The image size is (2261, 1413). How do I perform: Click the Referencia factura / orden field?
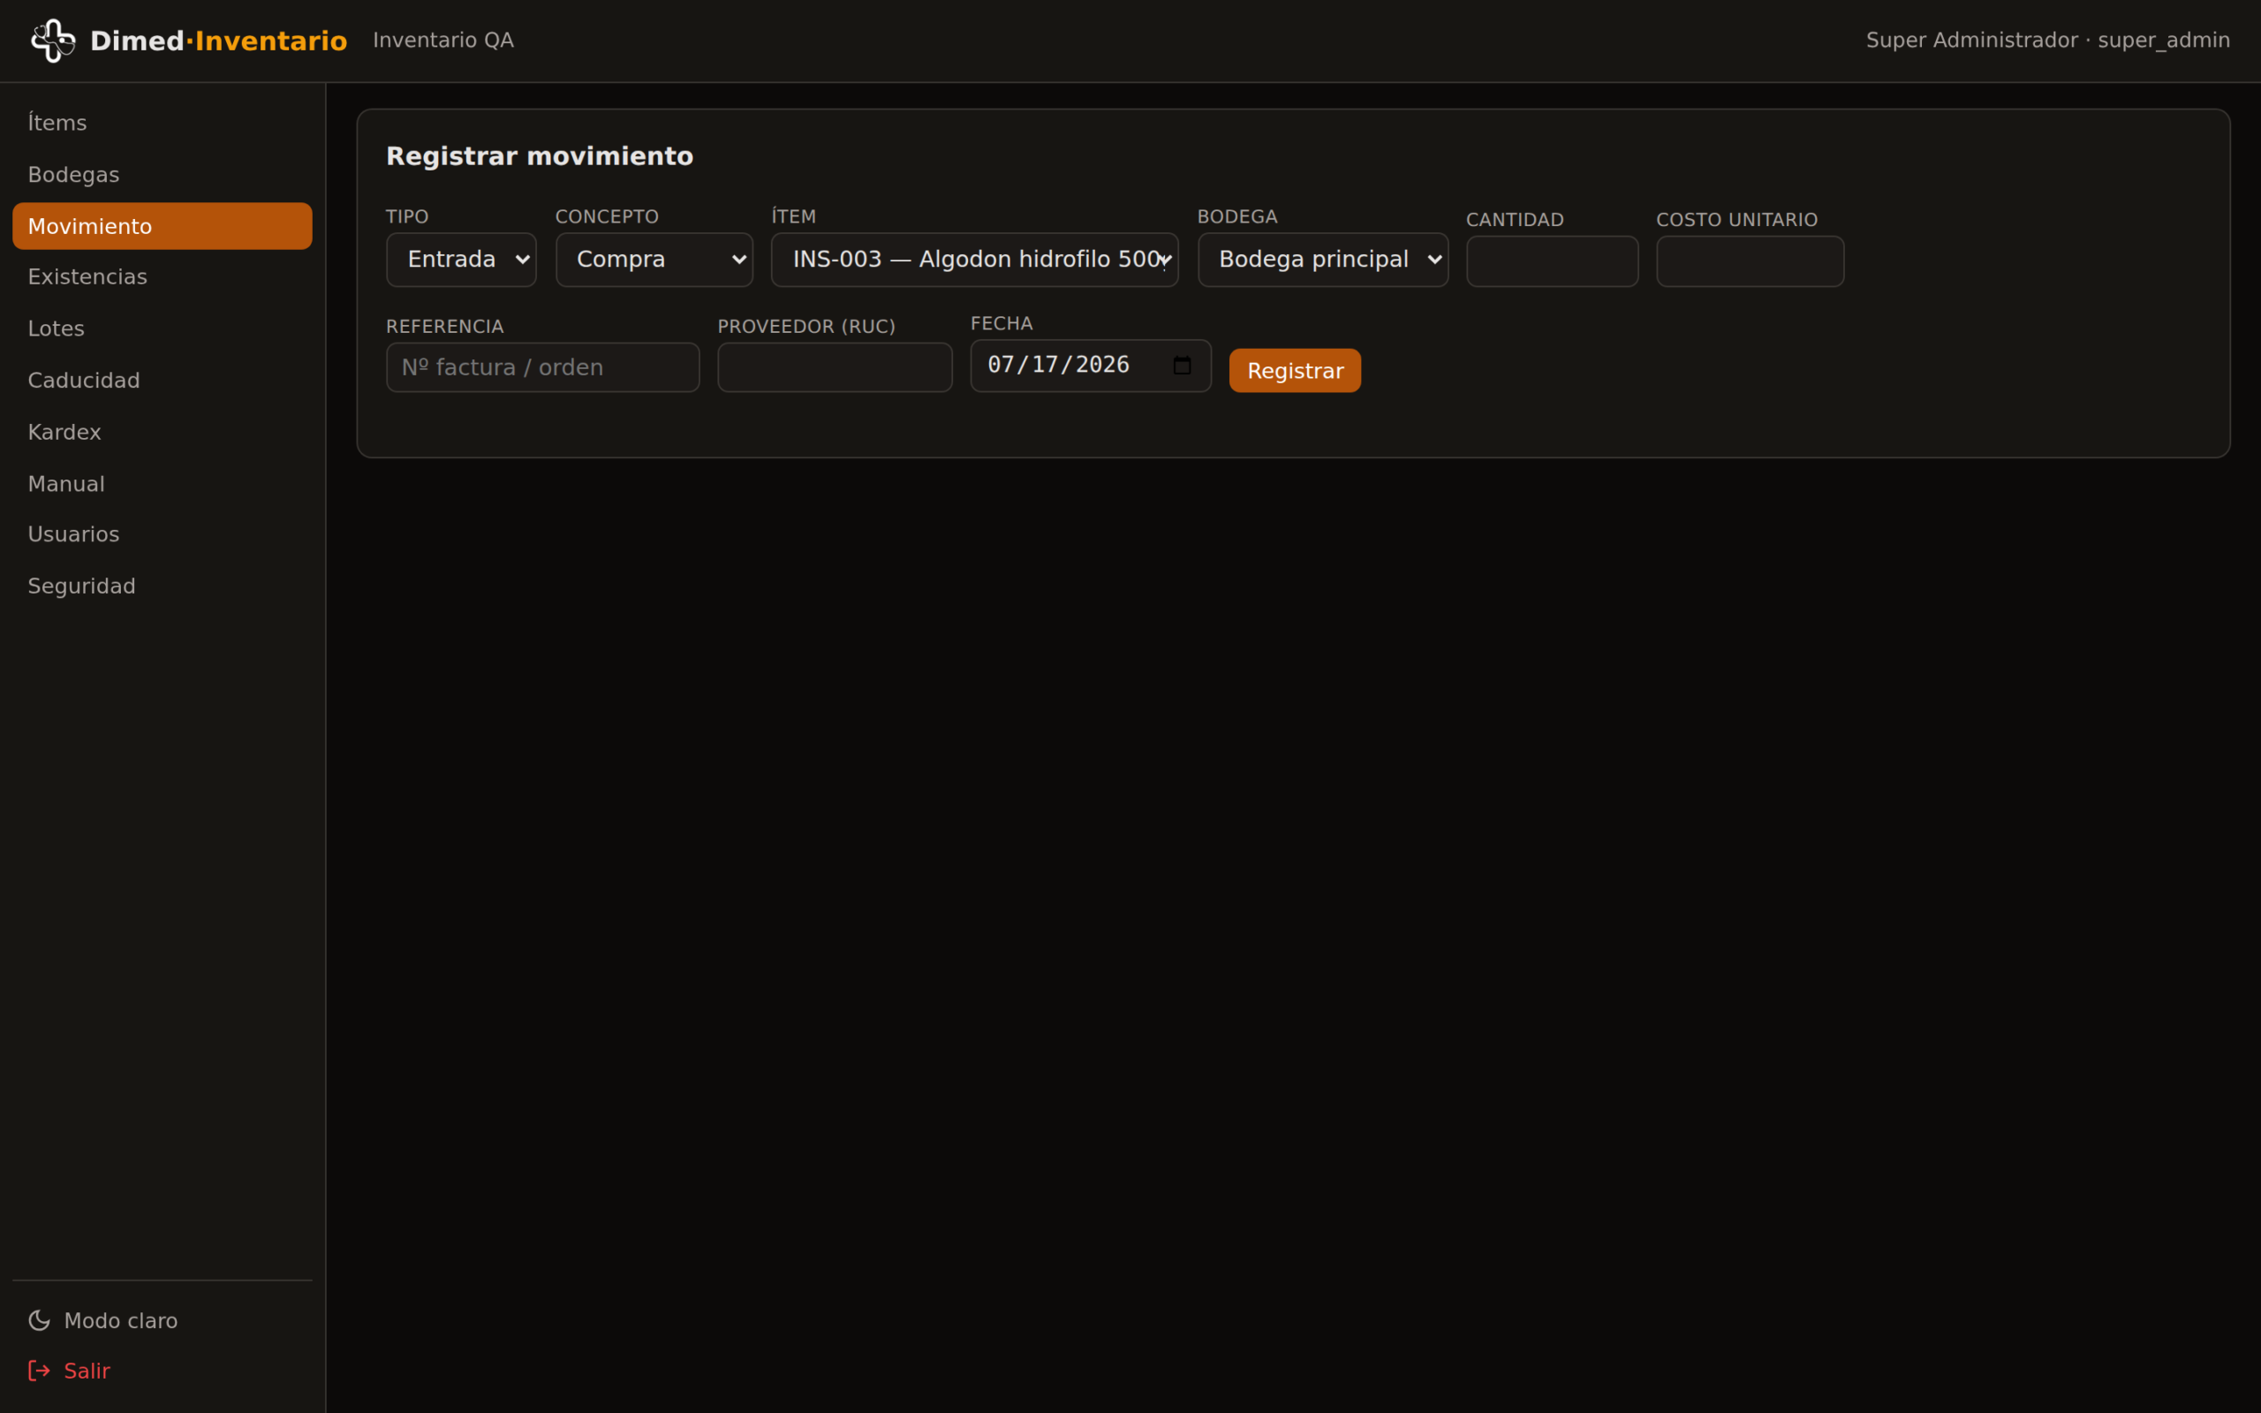(x=543, y=367)
